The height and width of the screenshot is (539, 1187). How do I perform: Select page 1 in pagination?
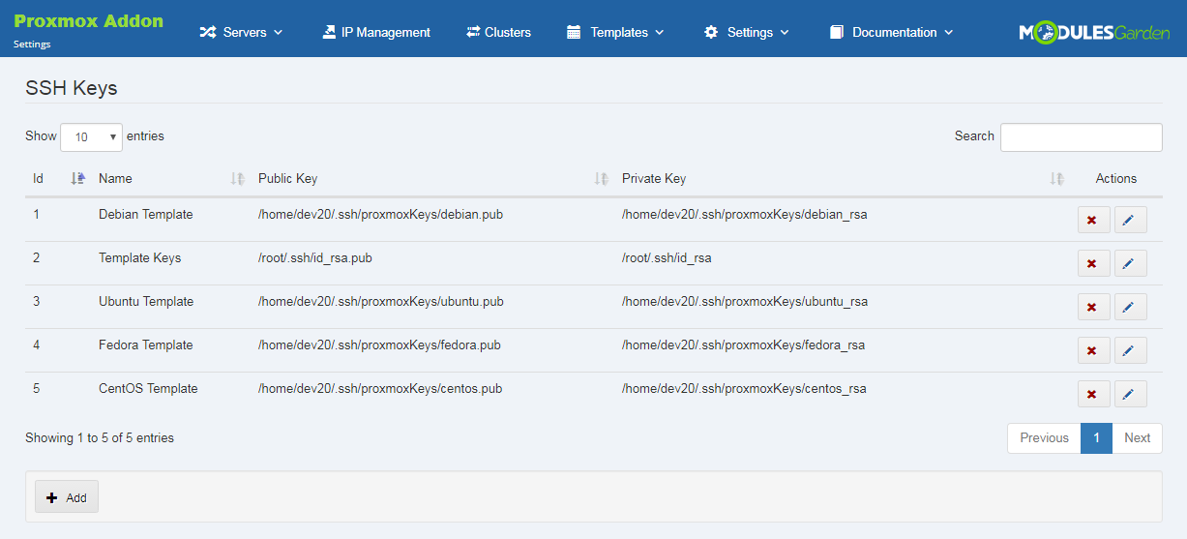click(x=1096, y=437)
